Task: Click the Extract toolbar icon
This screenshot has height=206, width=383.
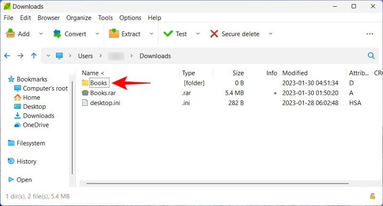Action: 114,34
